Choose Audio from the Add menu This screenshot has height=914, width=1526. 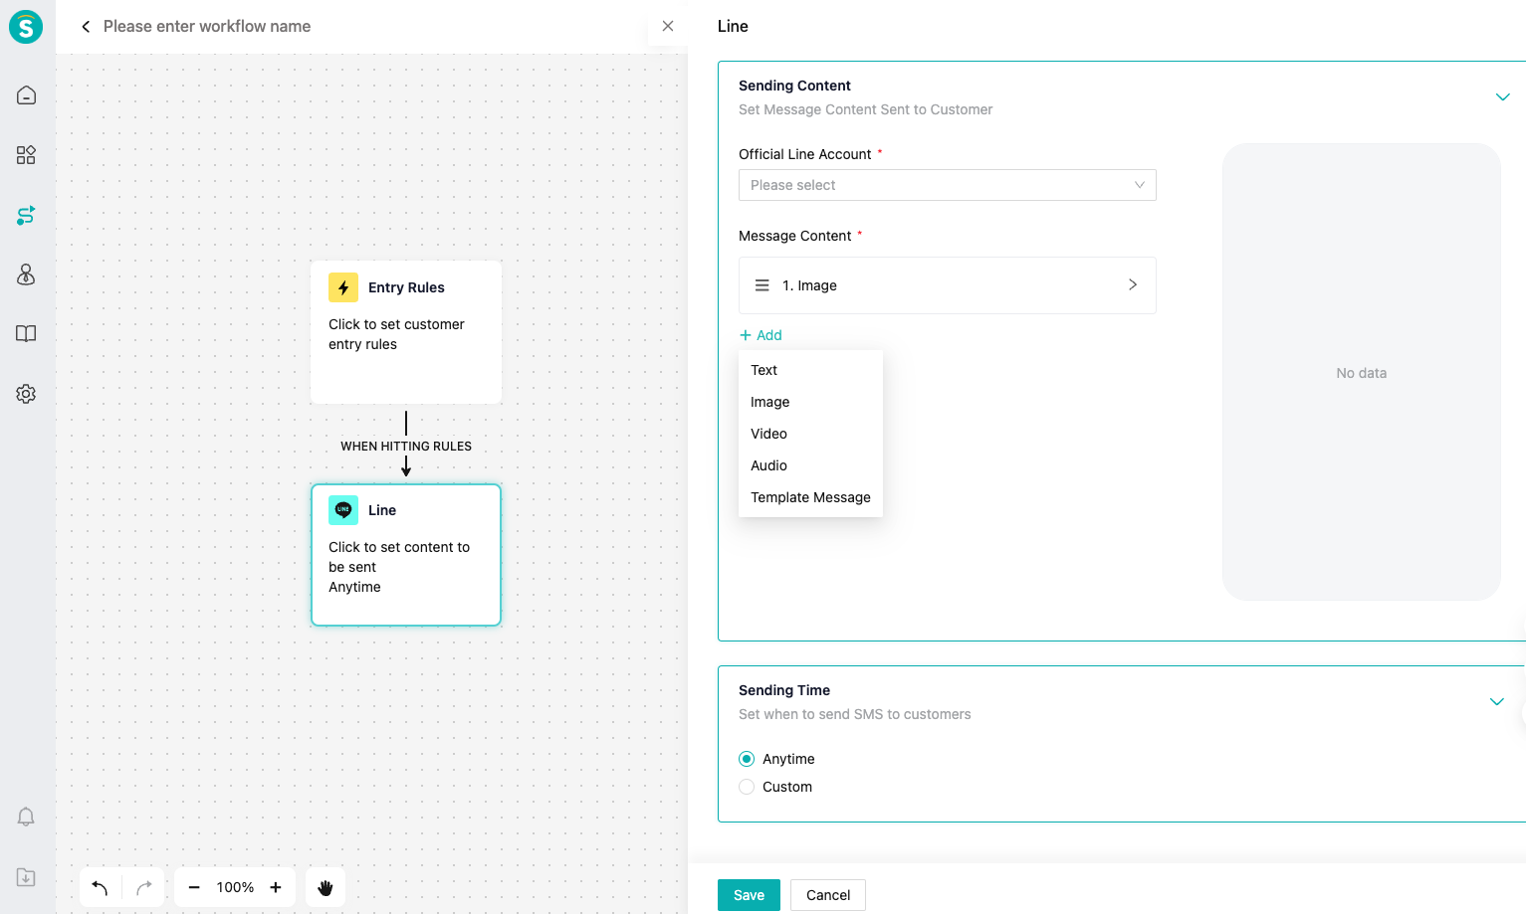click(x=810, y=465)
